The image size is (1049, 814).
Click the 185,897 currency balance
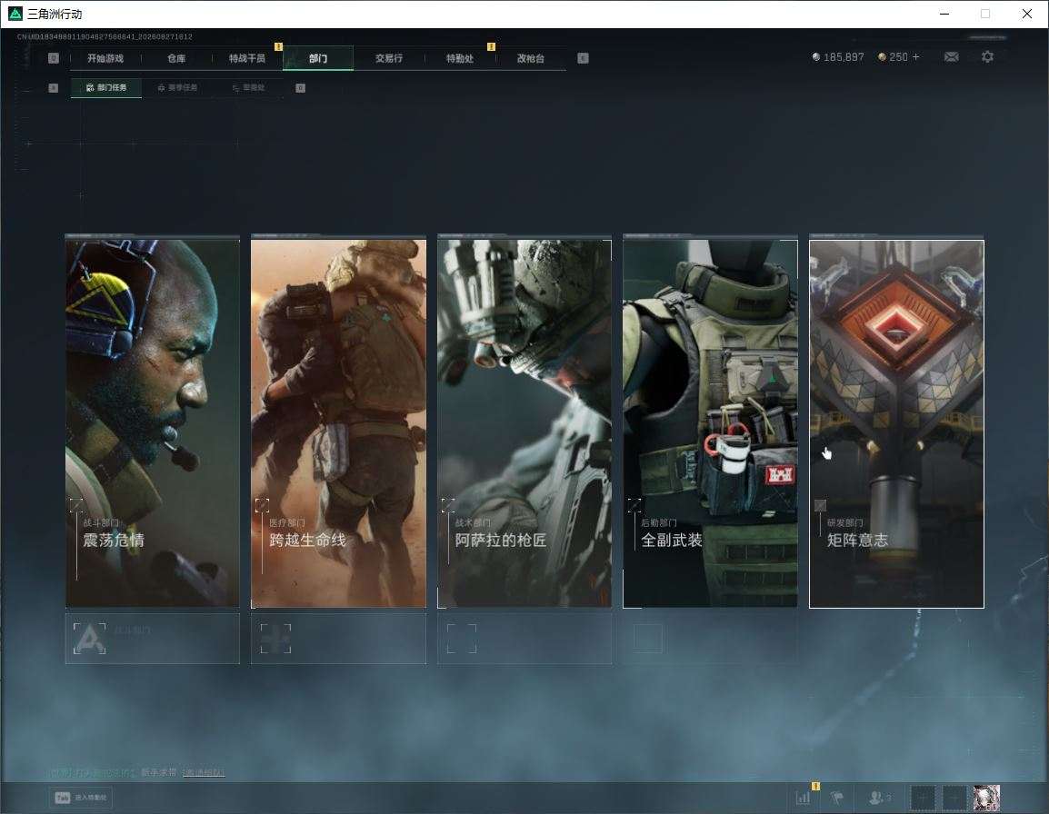pyautogui.click(x=837, y=57)
